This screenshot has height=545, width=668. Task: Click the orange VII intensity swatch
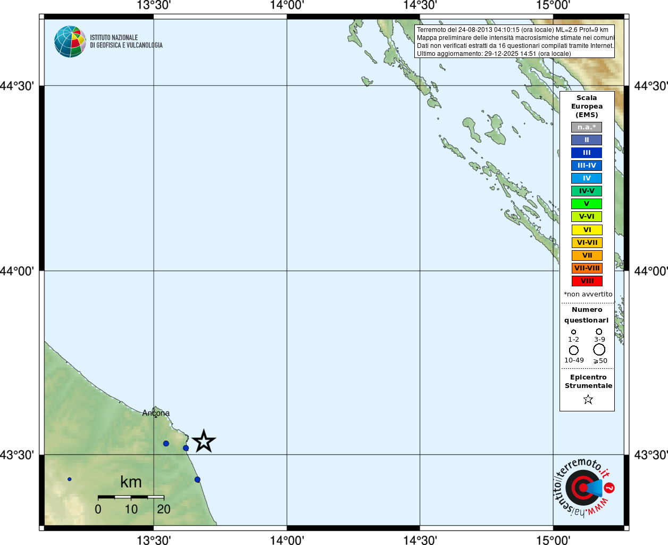click(587, 255)
